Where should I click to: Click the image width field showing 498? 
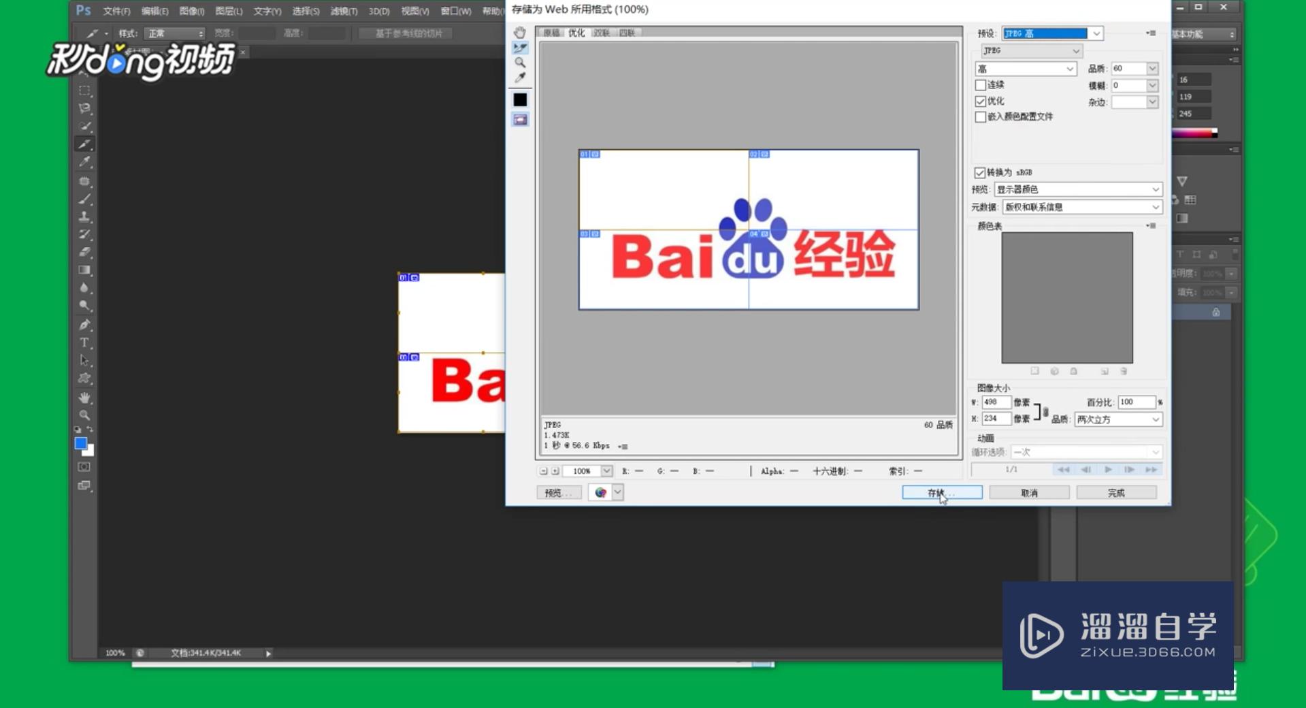coord(996,402)
